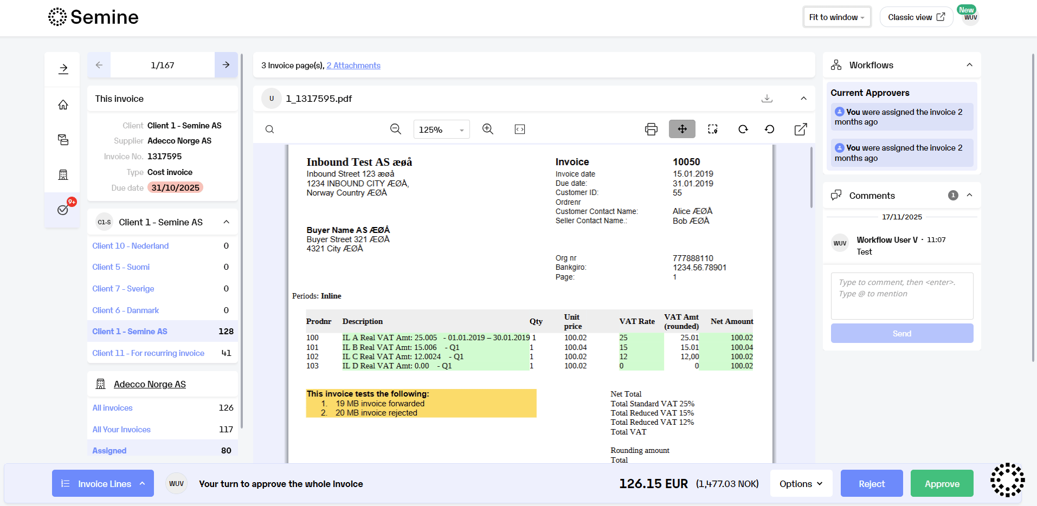Open the Fit to window dropdown

[836, 17]
